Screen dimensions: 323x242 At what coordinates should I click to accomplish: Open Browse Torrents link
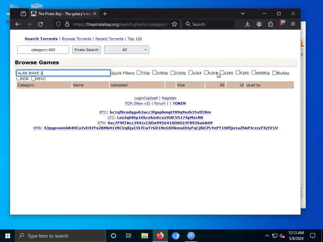pos(76,39)
